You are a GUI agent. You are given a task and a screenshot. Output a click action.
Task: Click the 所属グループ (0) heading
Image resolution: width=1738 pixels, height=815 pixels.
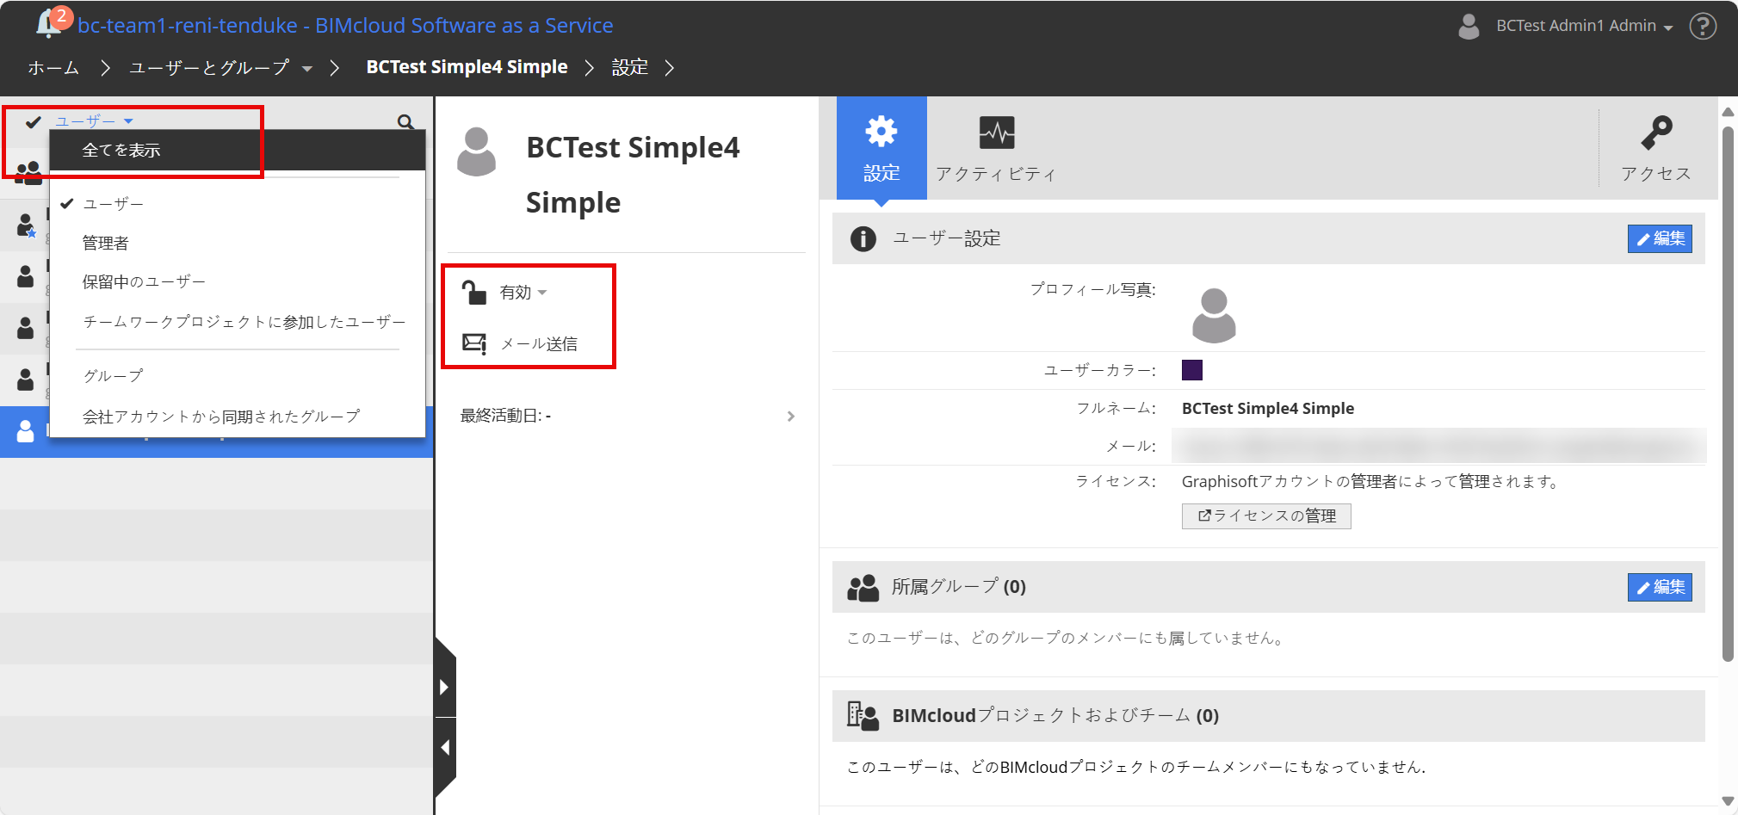coord(959,587)
